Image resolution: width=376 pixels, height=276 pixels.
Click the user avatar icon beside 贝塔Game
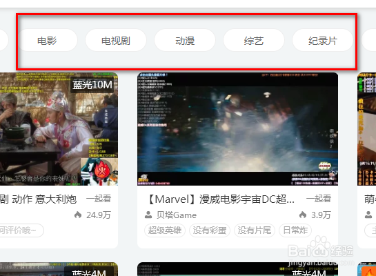148,215
